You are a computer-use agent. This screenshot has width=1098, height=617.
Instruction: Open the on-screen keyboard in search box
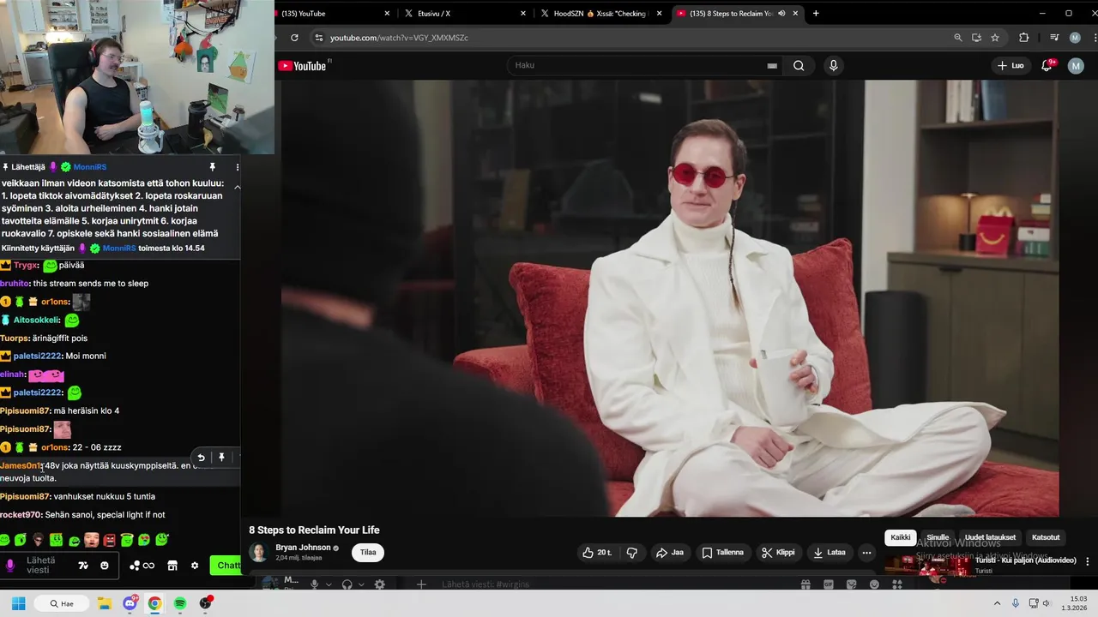pos(772,66)
